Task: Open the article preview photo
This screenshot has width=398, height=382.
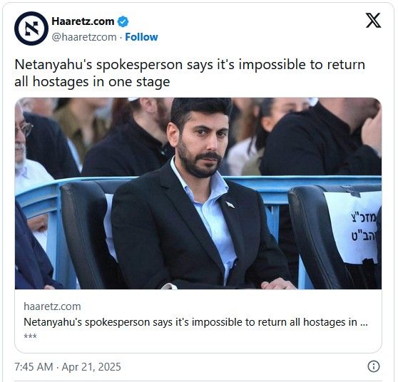Action: [198, 193]
